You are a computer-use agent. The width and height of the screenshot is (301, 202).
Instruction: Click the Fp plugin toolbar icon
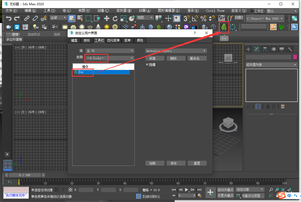pyautogui.click(x=273, y=27)
